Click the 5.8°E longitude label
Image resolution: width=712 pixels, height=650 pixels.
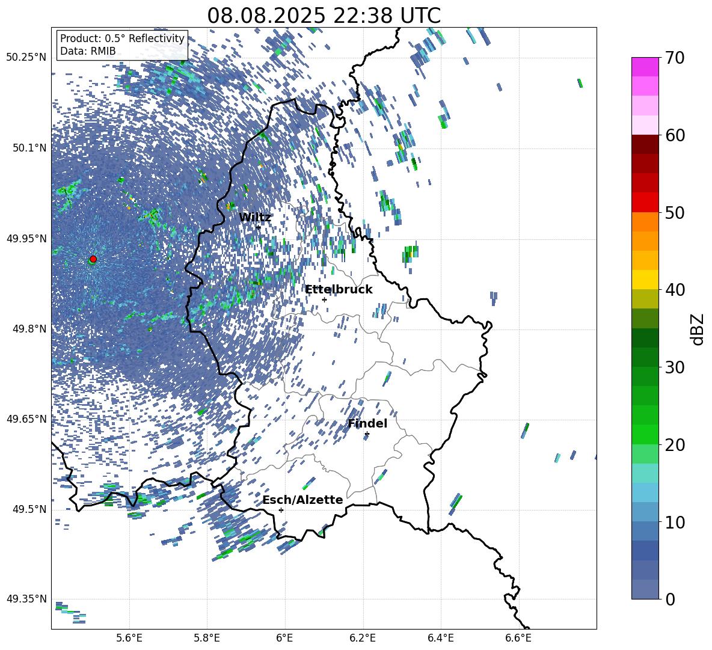pos(207,638)
